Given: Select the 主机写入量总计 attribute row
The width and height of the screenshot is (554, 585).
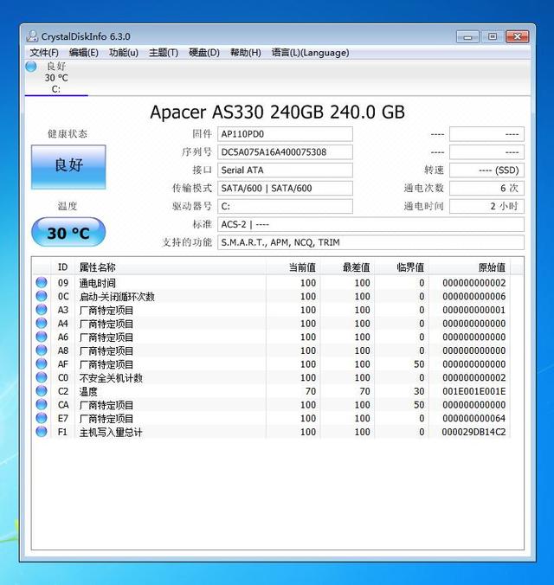Looking at the screenshot, I should coord(272,432).
